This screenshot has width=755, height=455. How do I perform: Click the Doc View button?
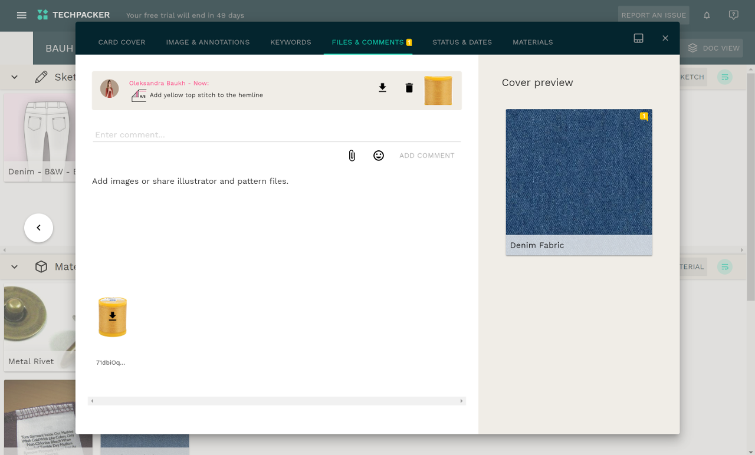(x=714, y=48)
